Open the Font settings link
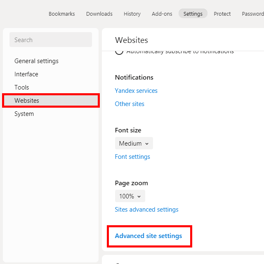 [132, 157]
